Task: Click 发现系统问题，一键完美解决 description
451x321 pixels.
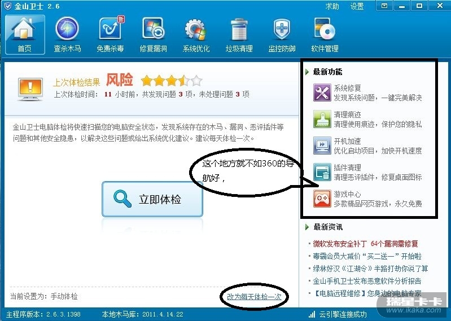Action: (x=378, y=98)
